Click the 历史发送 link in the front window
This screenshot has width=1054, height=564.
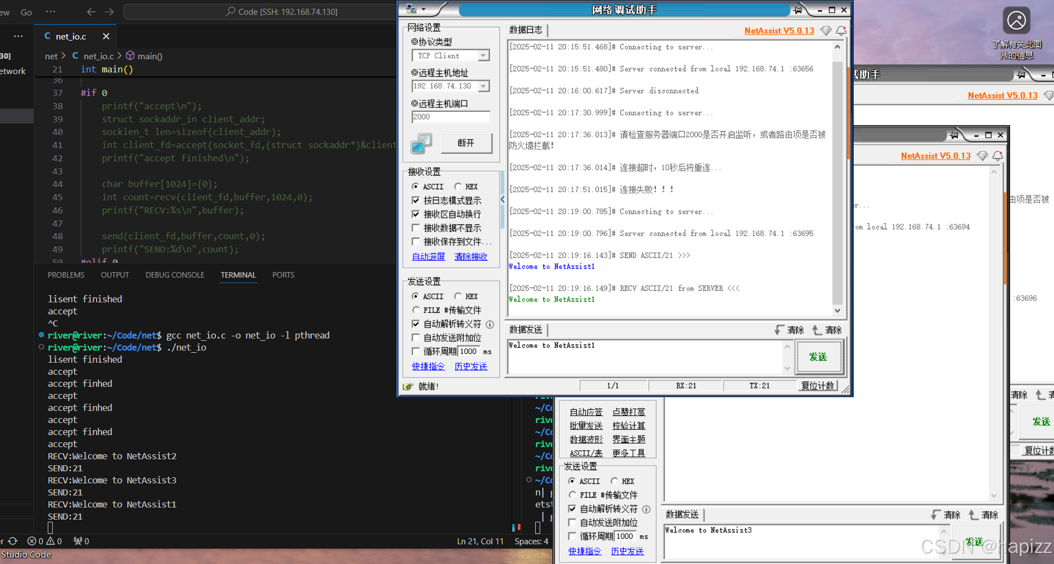coord(471,366)
